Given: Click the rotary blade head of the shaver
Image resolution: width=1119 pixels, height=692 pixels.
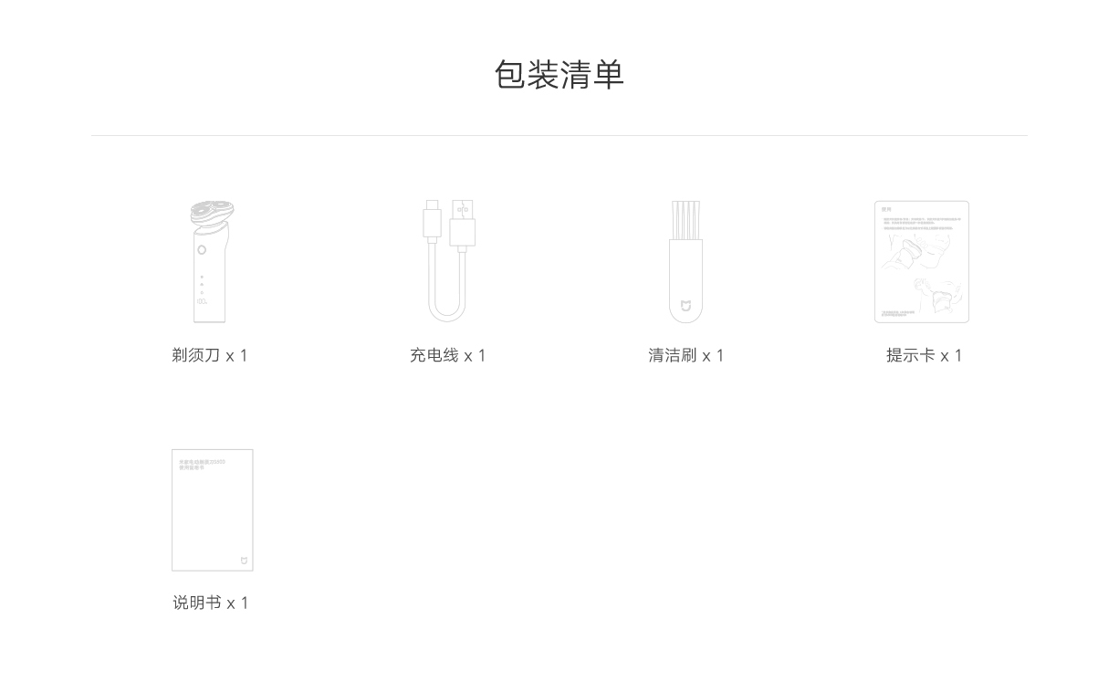Looking at the screenshot, I should 212,214.
